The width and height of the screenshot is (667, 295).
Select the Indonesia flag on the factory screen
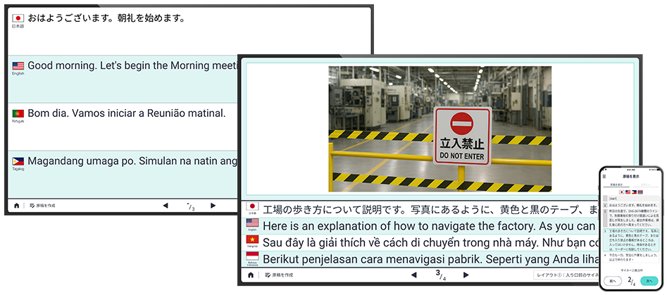[252, 257]
